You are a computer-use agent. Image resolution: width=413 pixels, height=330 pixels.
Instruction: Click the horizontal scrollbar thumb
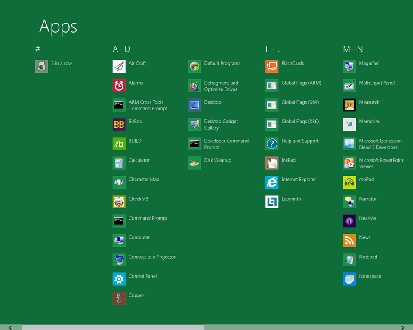click(x=113, y=327)
